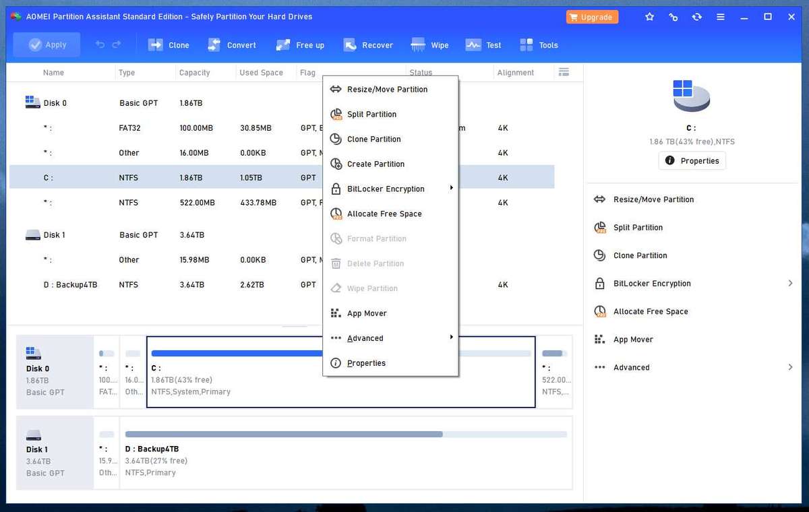Open the hamburger menu in the title bar
The width and height of the screenshot is (809, 512).
tap(721, 17)
